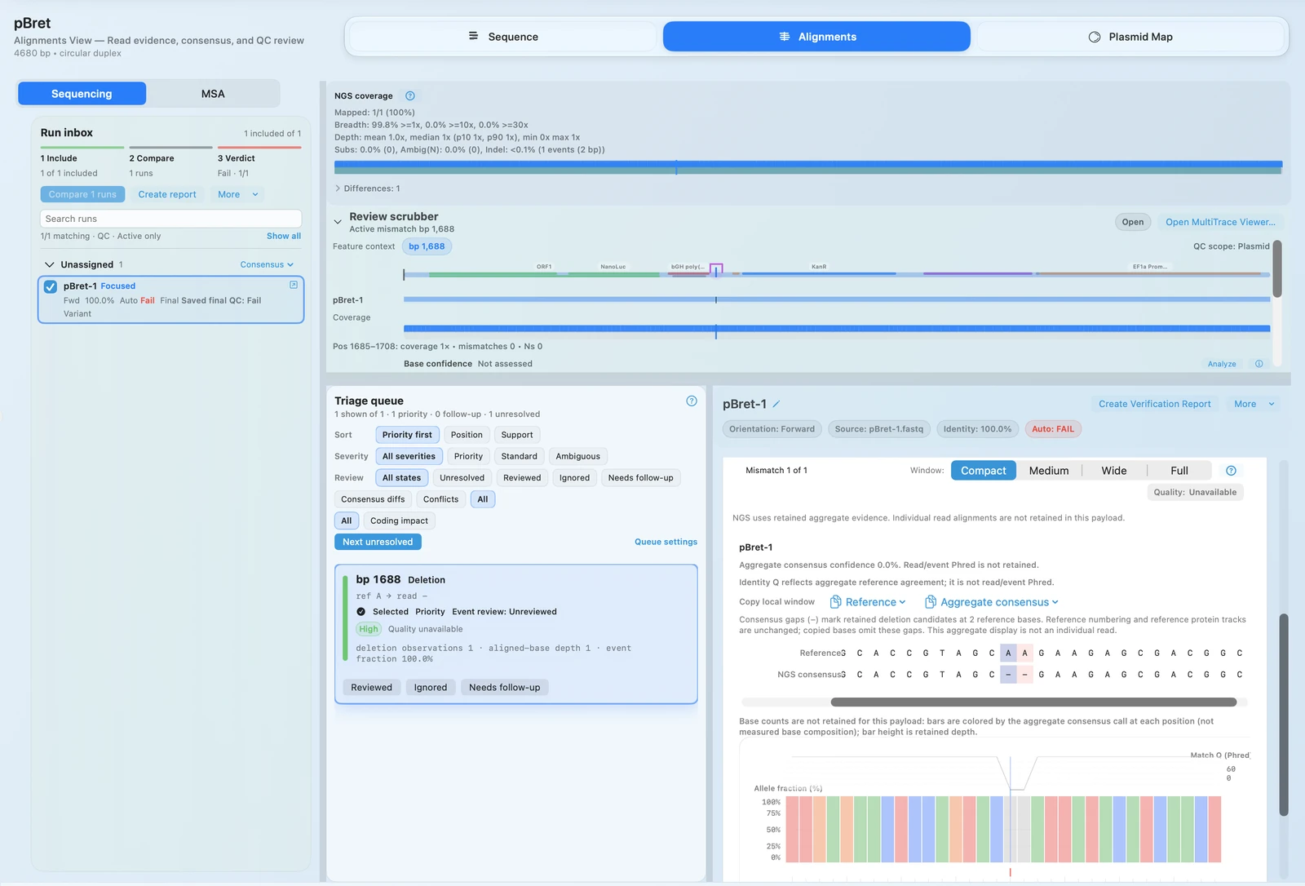Click the review scrubber position marker on feature track
Screen dimensions: 1305x886
coord(716,269)
